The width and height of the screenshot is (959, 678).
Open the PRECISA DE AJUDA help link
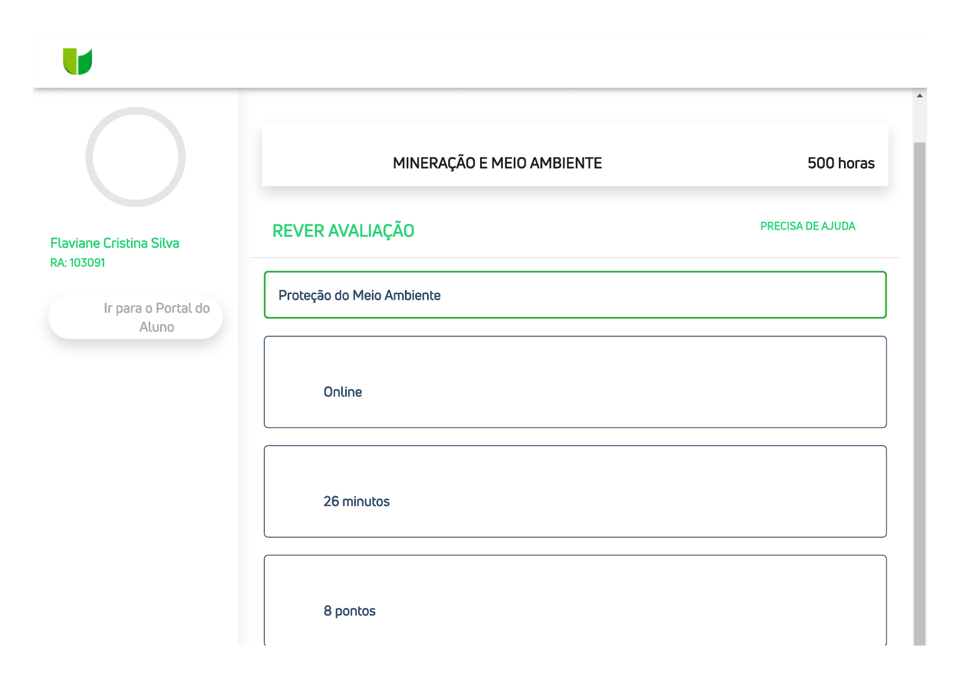coord(807,226)
